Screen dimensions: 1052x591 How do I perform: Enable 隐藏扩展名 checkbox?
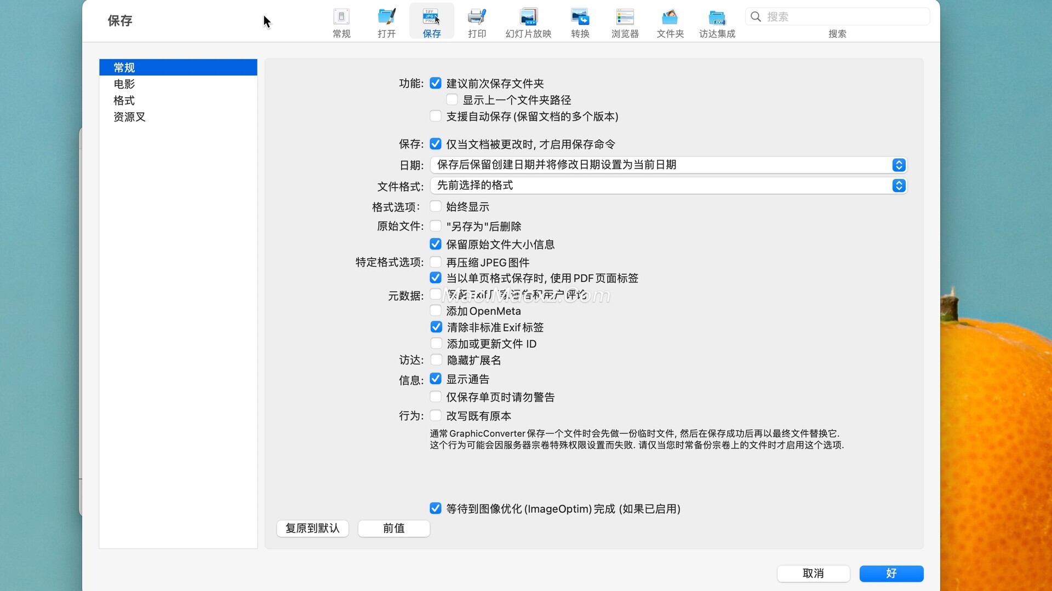(436, 360)
